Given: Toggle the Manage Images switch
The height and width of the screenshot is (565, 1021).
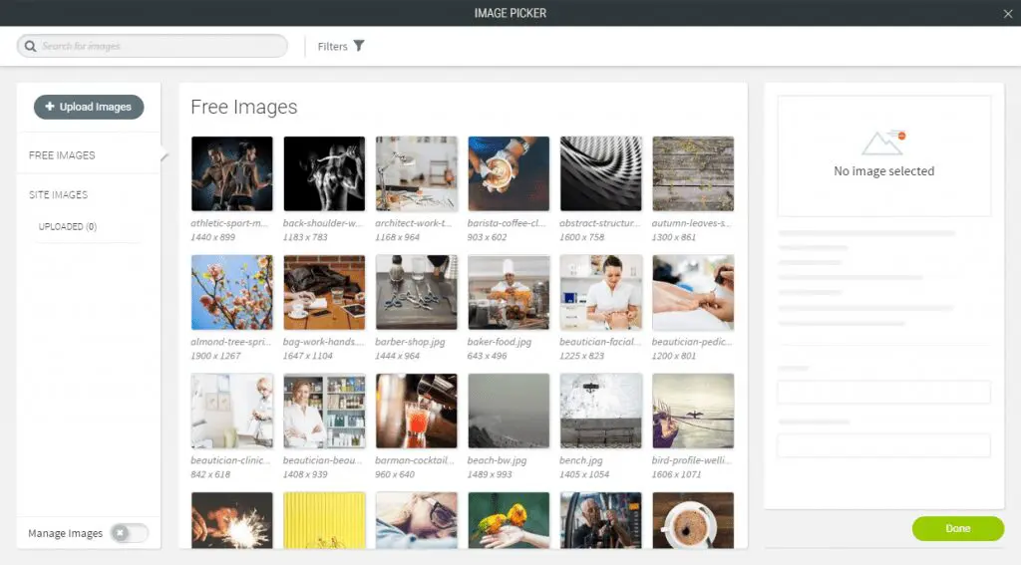Looking at the screenshot, I should [x=129, y=533].
